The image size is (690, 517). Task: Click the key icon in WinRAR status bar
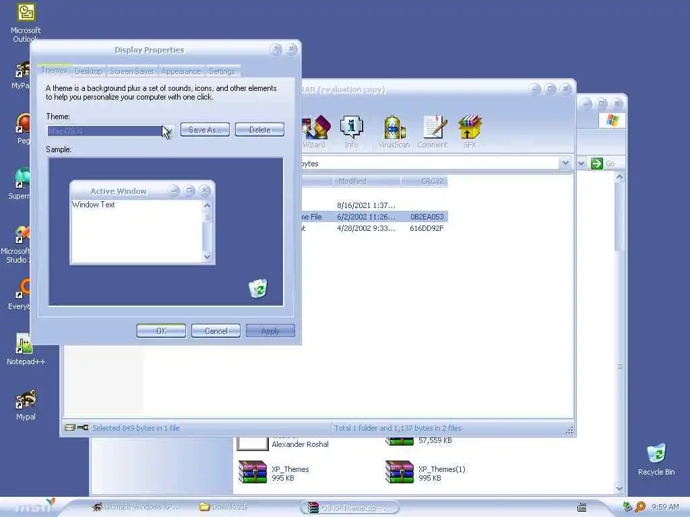click(83, 427)
